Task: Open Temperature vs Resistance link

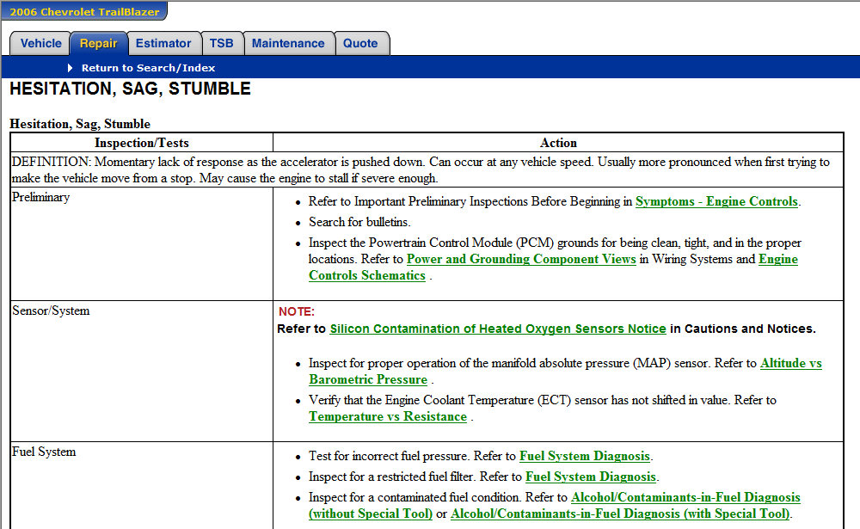Action: tap(388, 416)
